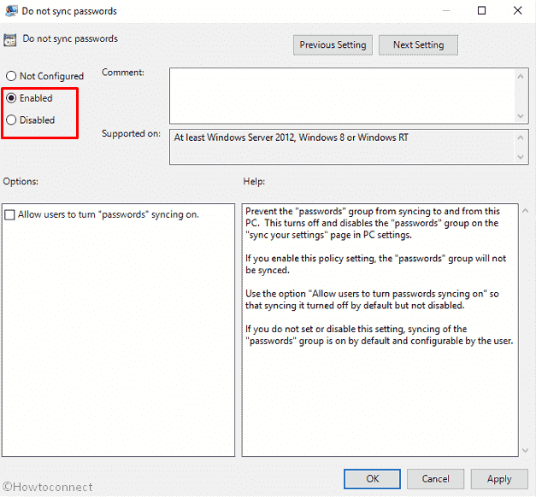536x497 pixels.
Task: Select the Not Configured radio option
Action: tap(11, 76)
